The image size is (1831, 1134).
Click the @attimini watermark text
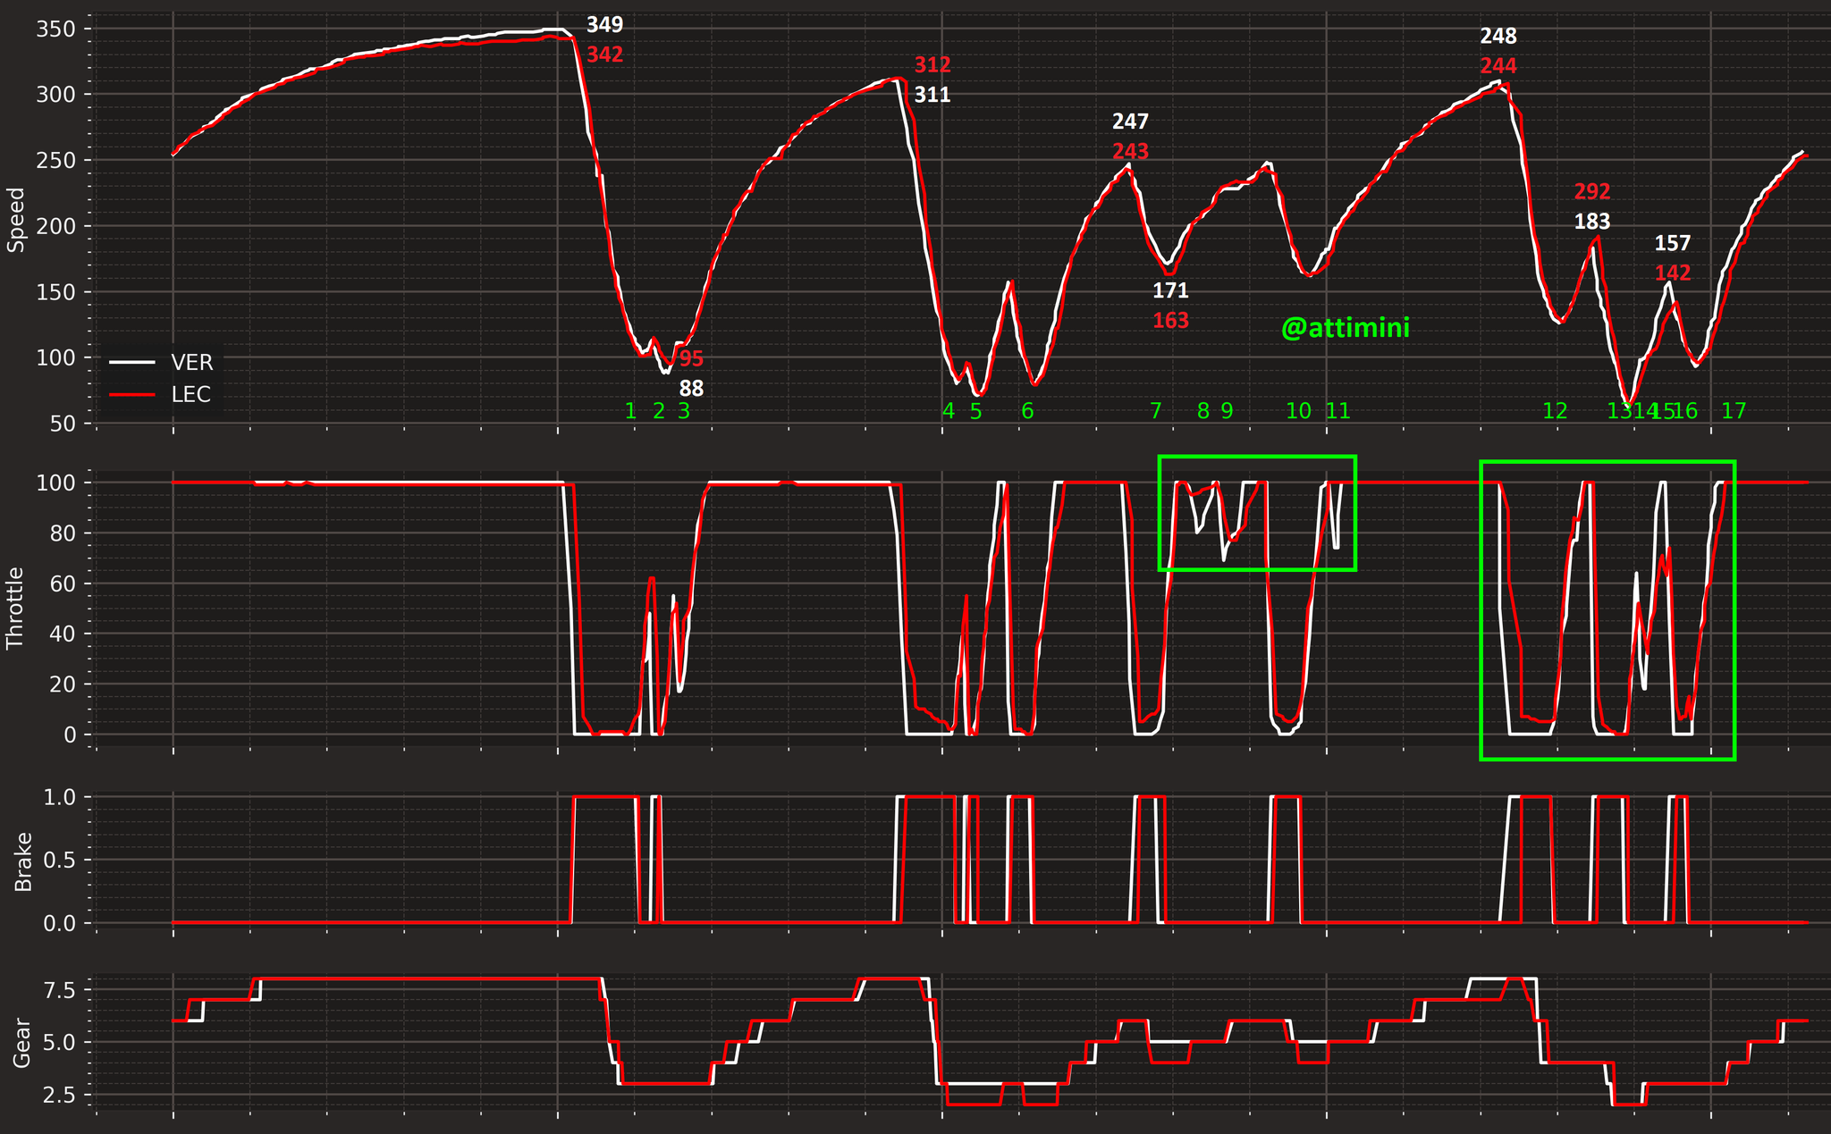click(x=1345, y=329)
